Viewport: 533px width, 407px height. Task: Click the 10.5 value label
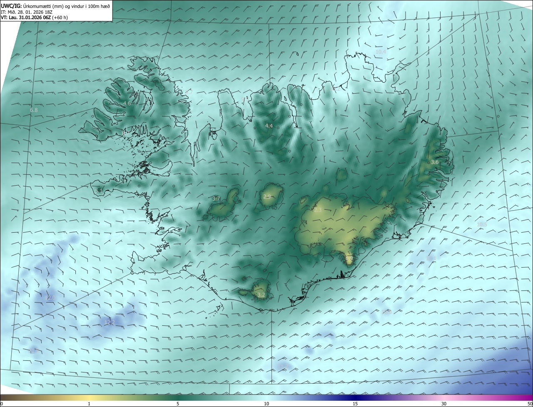482,224
